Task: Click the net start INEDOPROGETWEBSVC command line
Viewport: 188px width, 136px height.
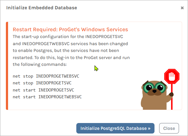Action: [x=47, y=97]
